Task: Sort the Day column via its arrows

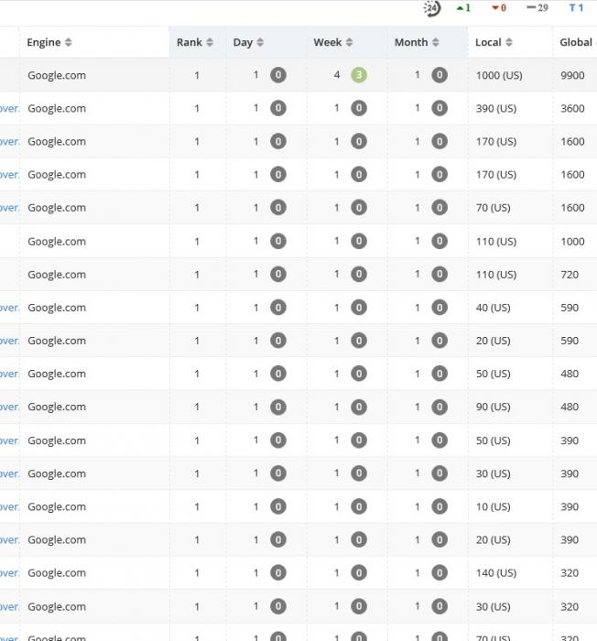Action: tap(260, 42)
